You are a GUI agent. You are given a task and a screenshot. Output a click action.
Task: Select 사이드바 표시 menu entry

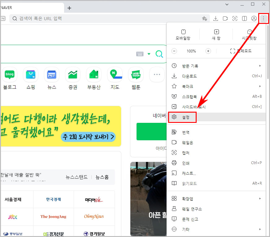tap(216, 107)
